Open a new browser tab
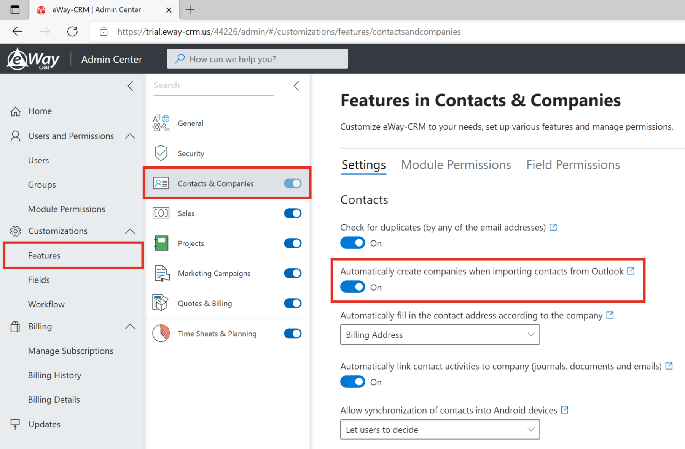 tap(190, 9)
